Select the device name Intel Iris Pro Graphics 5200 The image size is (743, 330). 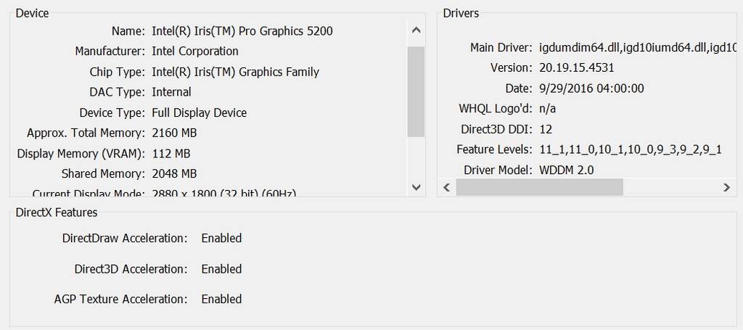click(242, 31)
